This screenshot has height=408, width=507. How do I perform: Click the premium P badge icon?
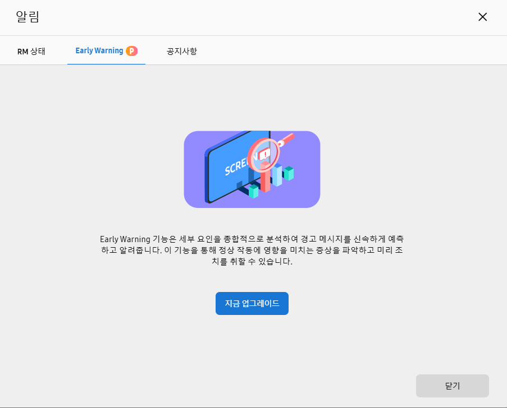[x=131, y=51]
